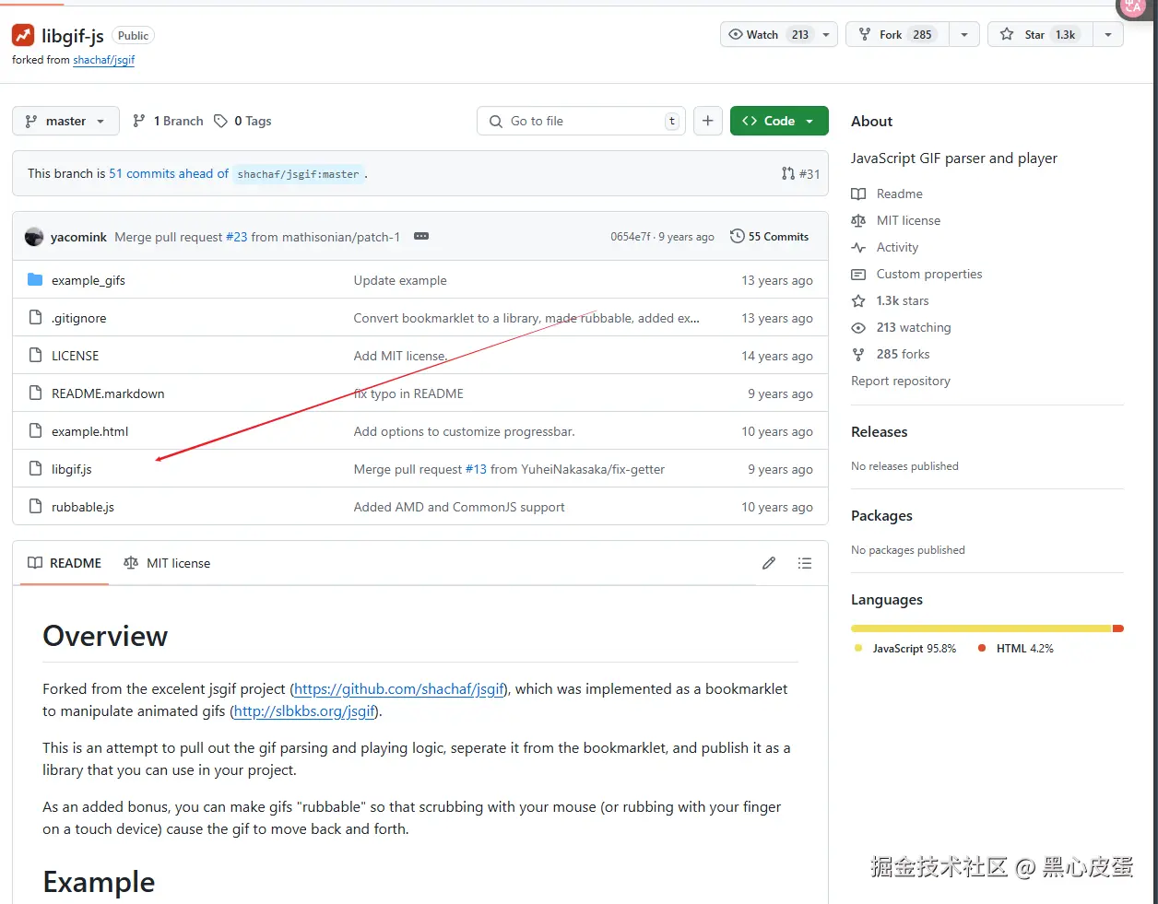Click the example_gifs folder icon
Screen dimensions: 1158x904
[35, 279]
